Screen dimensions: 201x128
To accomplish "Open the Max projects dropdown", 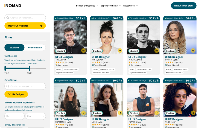I will 36,116.
